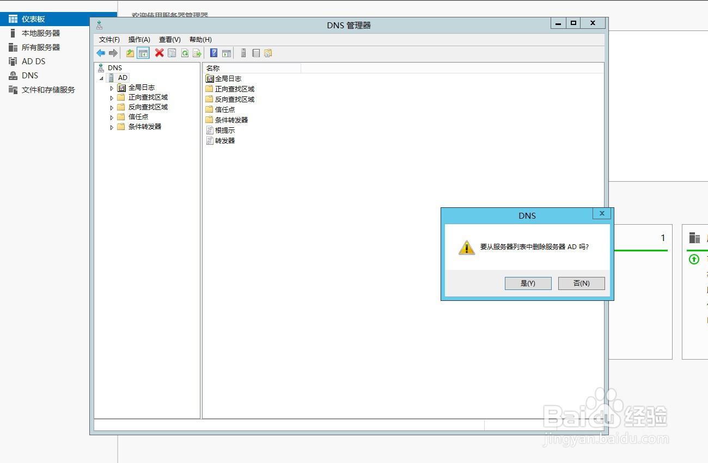
Task: Select 反向查找区域 label in left tree
Action: (x=148, y=107)
